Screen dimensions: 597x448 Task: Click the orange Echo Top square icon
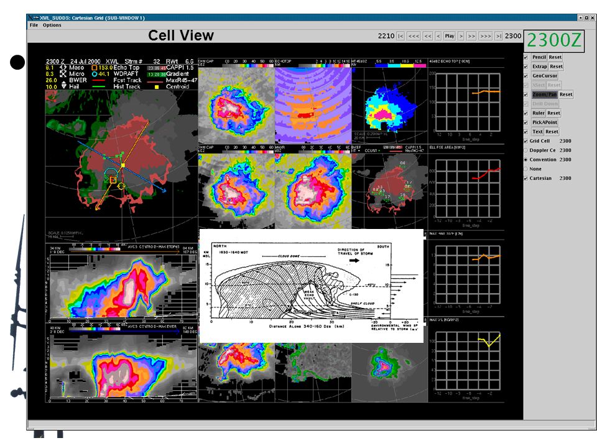point(95,67)
